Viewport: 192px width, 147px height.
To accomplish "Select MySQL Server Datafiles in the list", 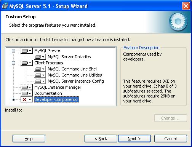I will 69,57.
